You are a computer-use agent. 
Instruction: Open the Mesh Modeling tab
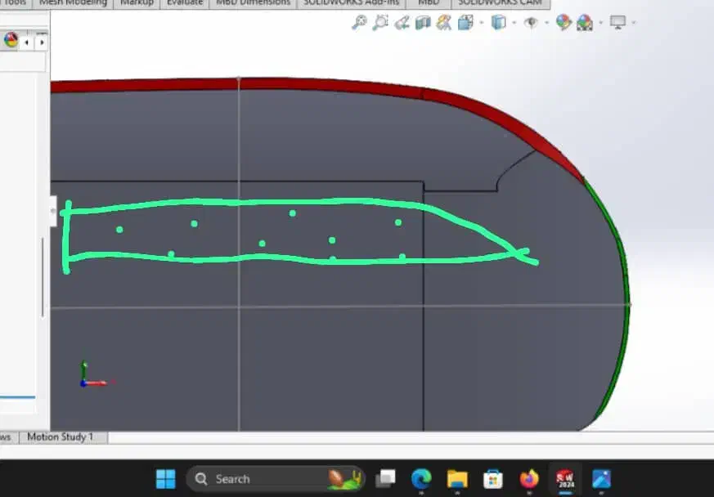[73, 2]
